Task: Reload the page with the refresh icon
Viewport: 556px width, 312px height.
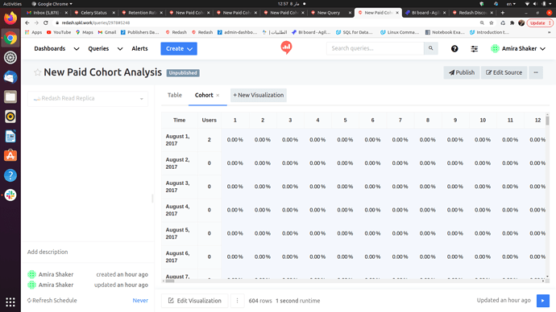Action: [46, 23]
